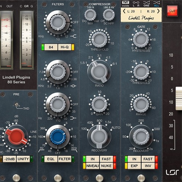Click the 6:1 ratio label
Screen dimensions: 182x182
(x=115, y=64)
